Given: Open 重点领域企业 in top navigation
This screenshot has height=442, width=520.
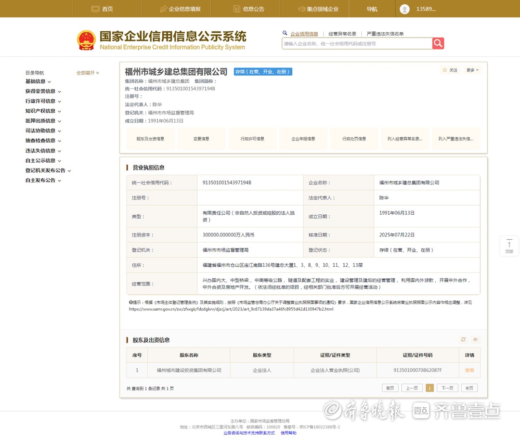Looking at the screenshot, I should (x=318, y=9).
